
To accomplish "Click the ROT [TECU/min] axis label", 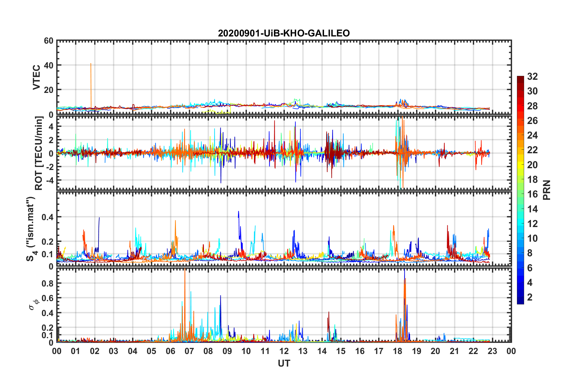I will coord(39,153).
